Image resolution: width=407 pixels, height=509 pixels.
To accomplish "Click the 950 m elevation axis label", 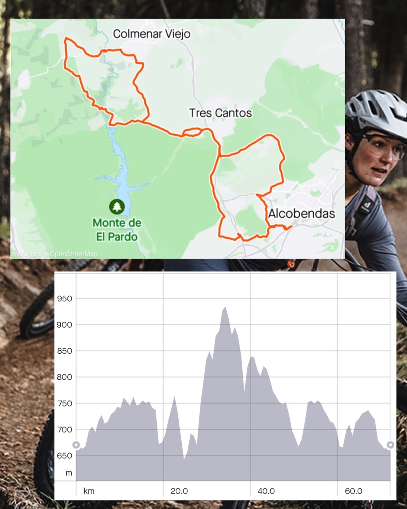I will click(x=64, y=299).
